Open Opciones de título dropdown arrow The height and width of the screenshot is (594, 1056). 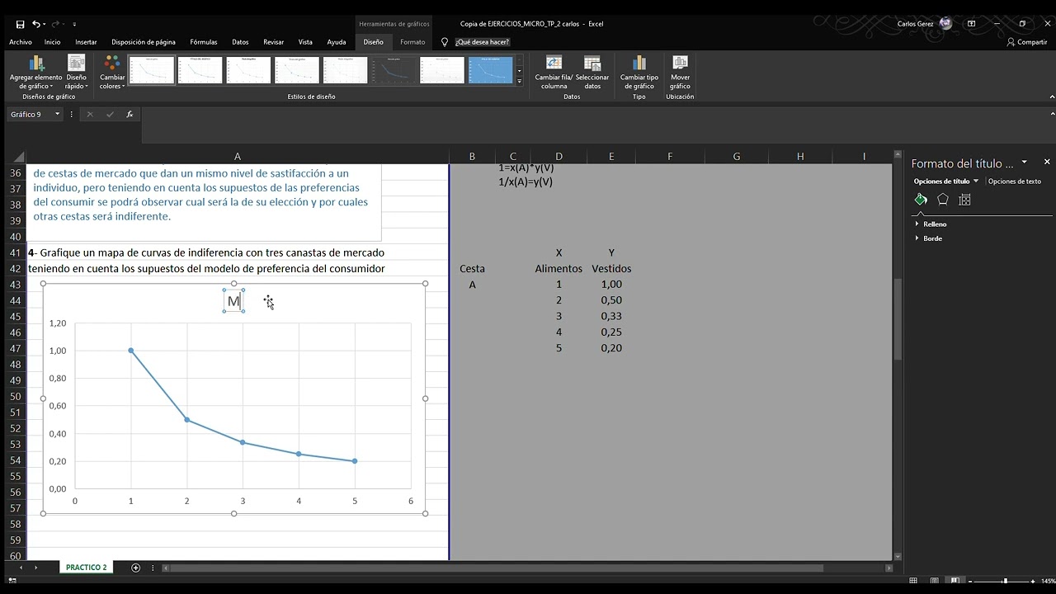pyautogui.click(x=976, y=181)
